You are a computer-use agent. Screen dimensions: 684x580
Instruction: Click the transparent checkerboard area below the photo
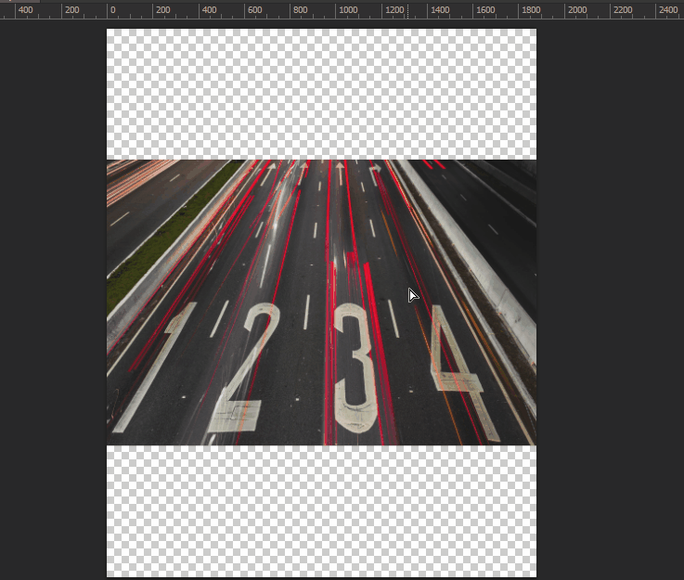(321, 512)
